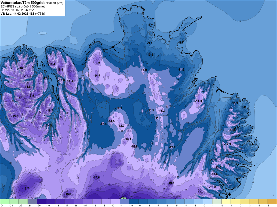Select the -16.8 temperature value label
This screenshot has height=207, width=277.
[x=134, y=146]
